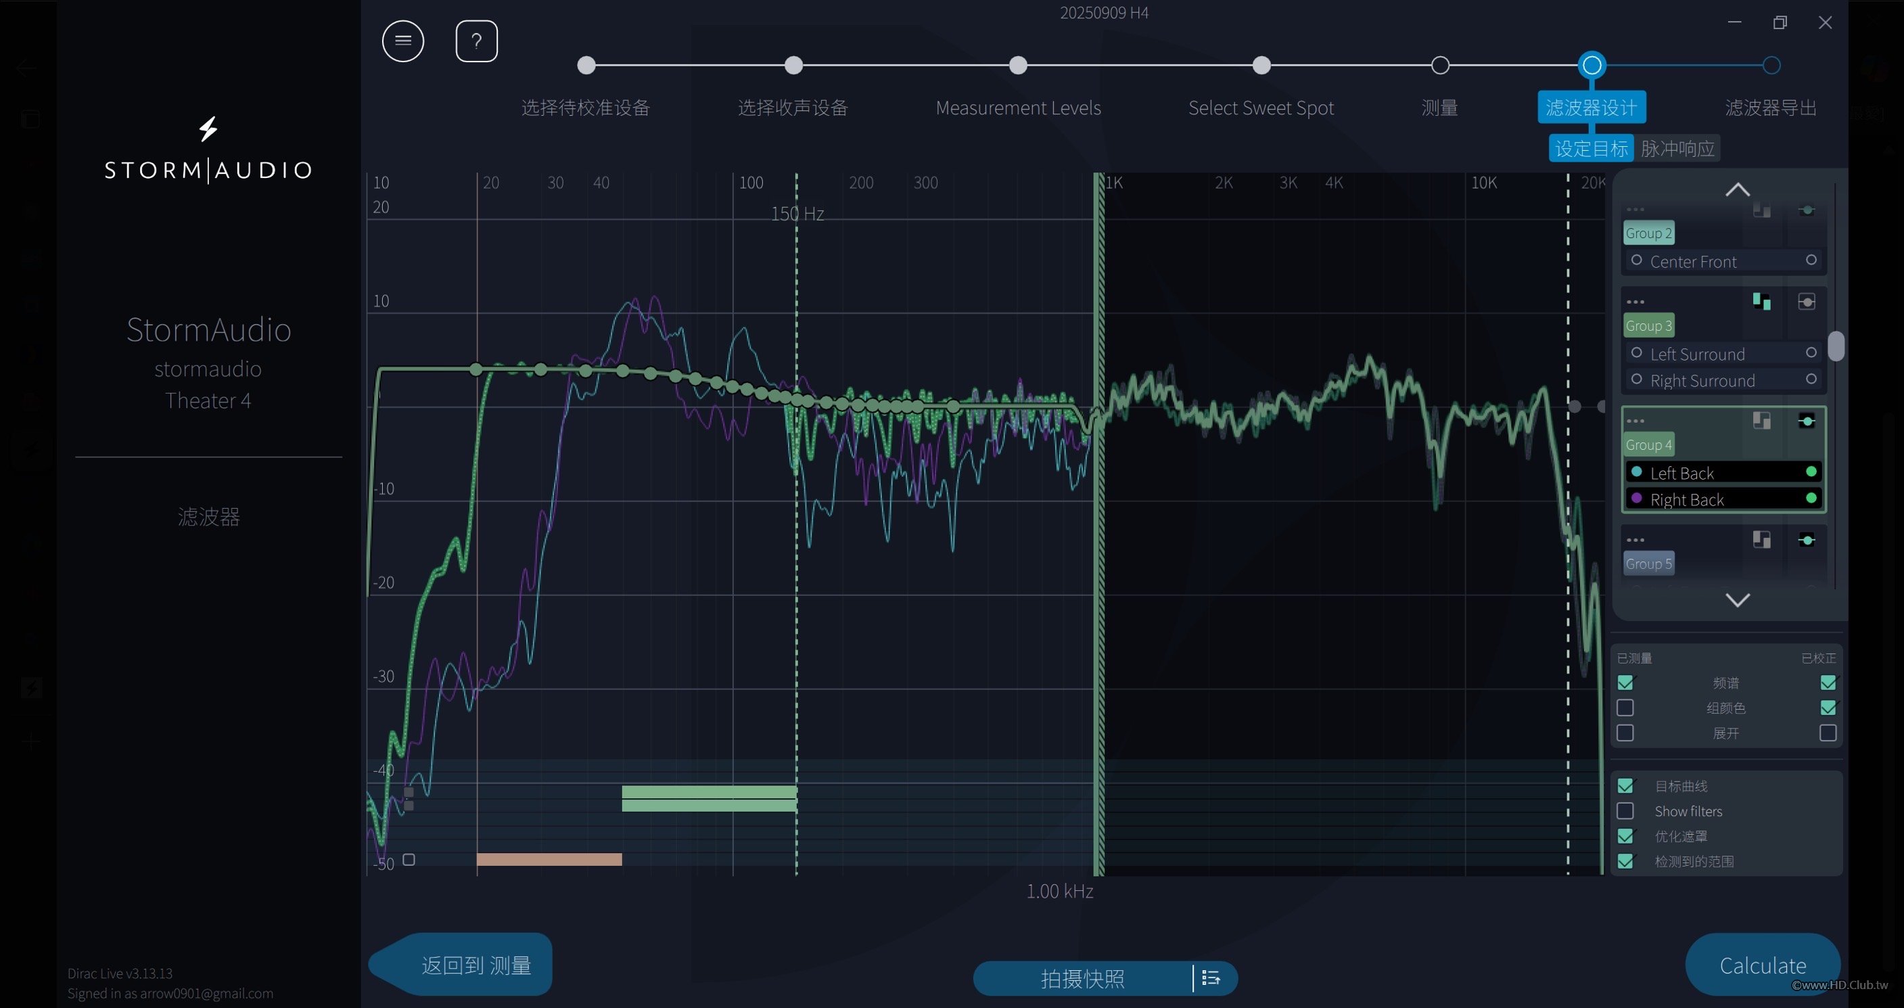Check measured 展开 checkbox
The height and width of the screenshot is (1008, 1904).
coord(1625,733)
